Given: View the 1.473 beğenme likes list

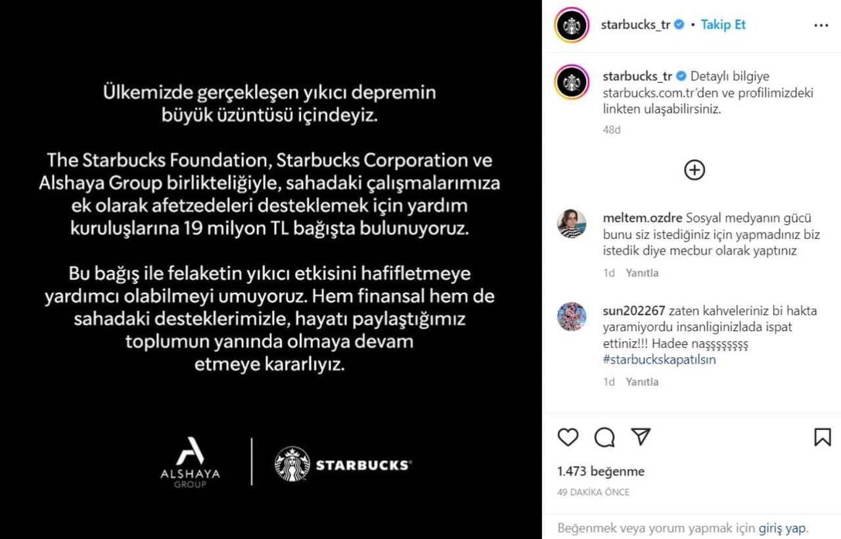Looking at the screenshot, I should click(601, 471).
